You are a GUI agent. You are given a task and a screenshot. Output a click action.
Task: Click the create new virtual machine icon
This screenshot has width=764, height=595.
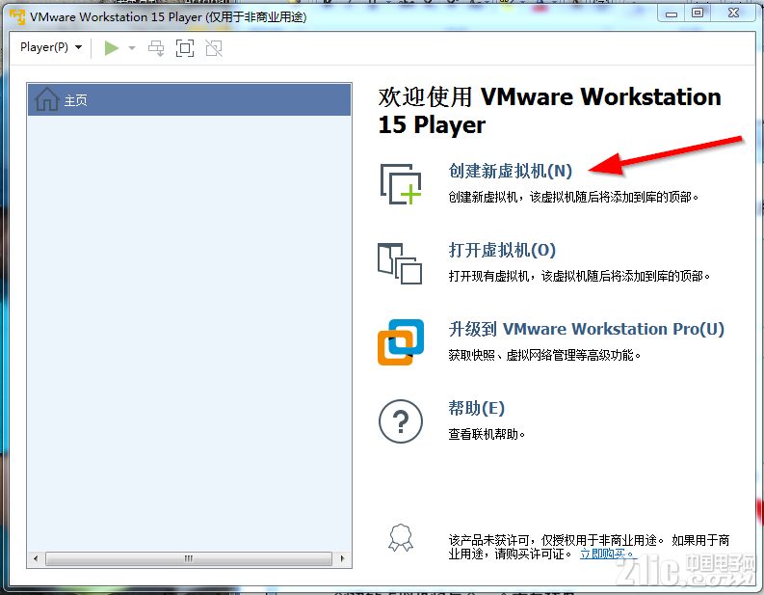pos(401,184)
